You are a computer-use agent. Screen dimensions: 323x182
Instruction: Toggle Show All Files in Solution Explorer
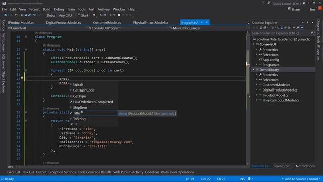tap(289, 28)
